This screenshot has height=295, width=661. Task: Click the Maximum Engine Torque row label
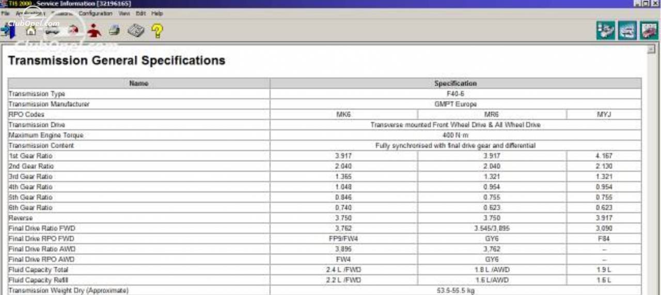46,135
